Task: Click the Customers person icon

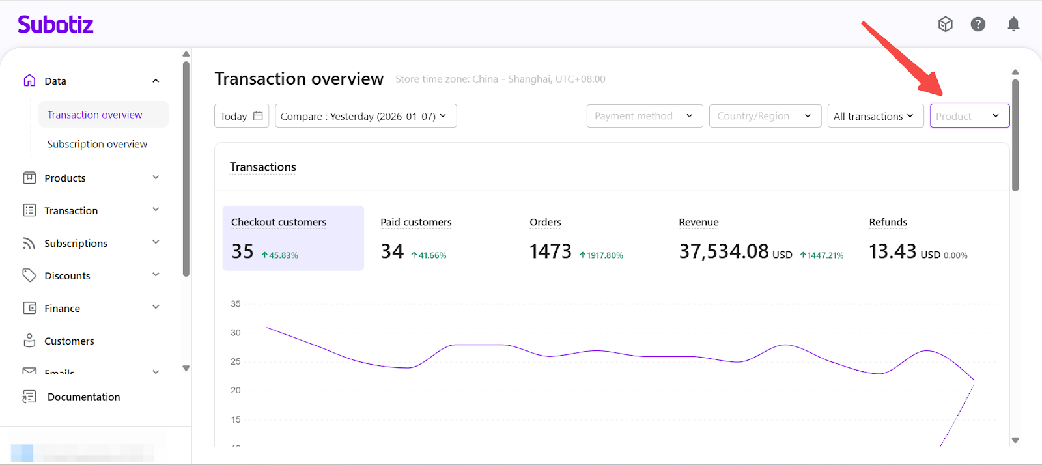Action: click(x=29, y=341)
